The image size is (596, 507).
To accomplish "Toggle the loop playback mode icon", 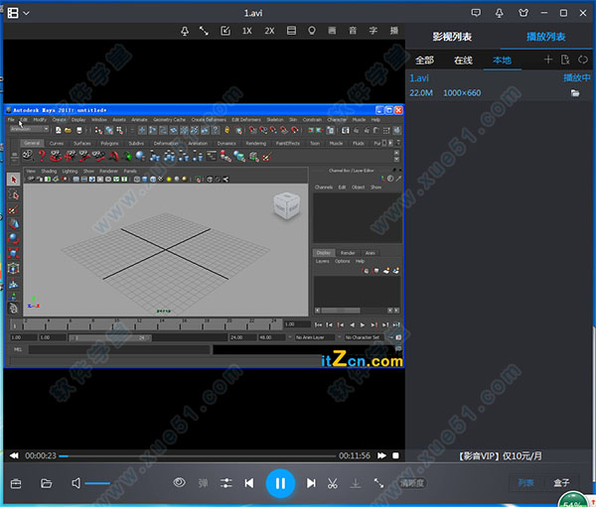I will 583,60.
